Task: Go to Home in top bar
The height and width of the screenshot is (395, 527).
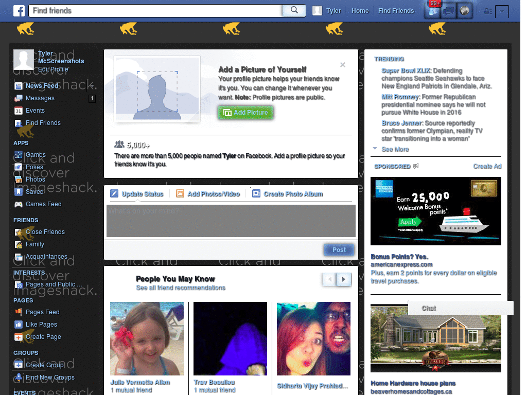Action: pos(360,11)
